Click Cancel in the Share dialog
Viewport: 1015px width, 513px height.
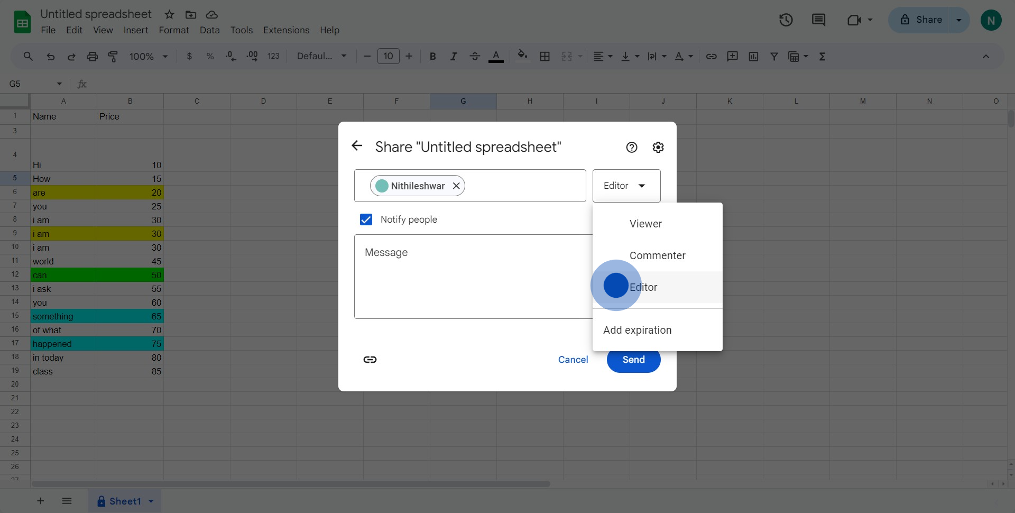[573, 360]
